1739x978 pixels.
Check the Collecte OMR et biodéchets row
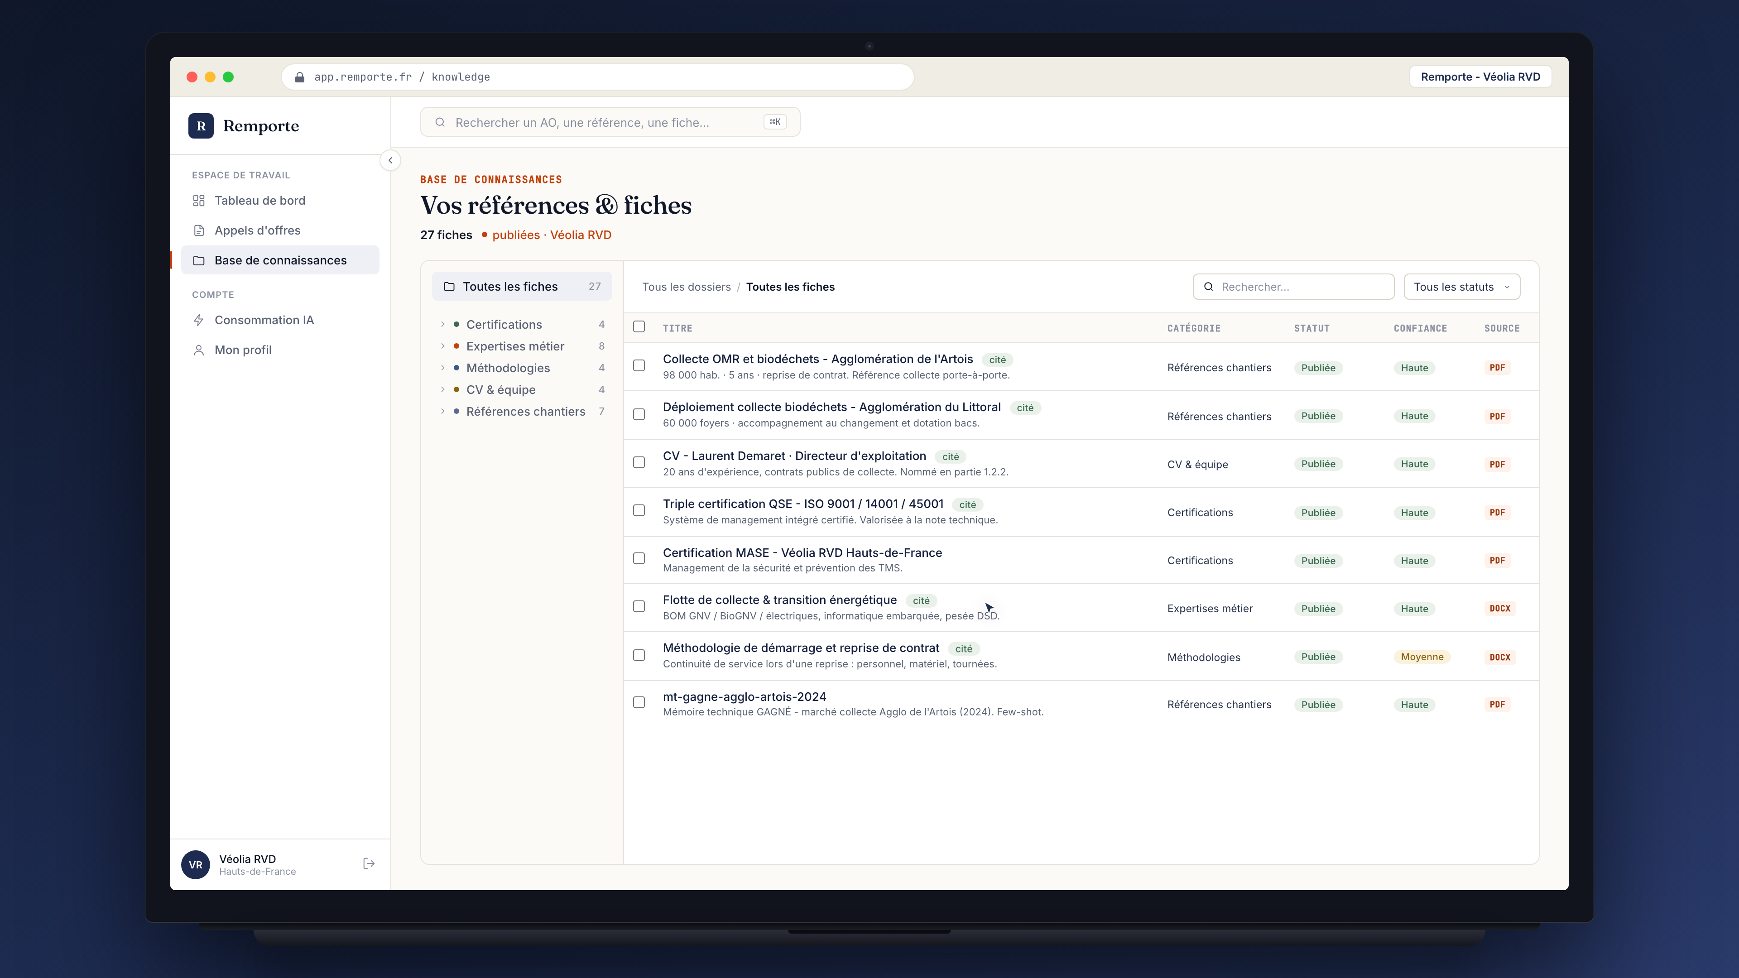[x=639, y=366]
